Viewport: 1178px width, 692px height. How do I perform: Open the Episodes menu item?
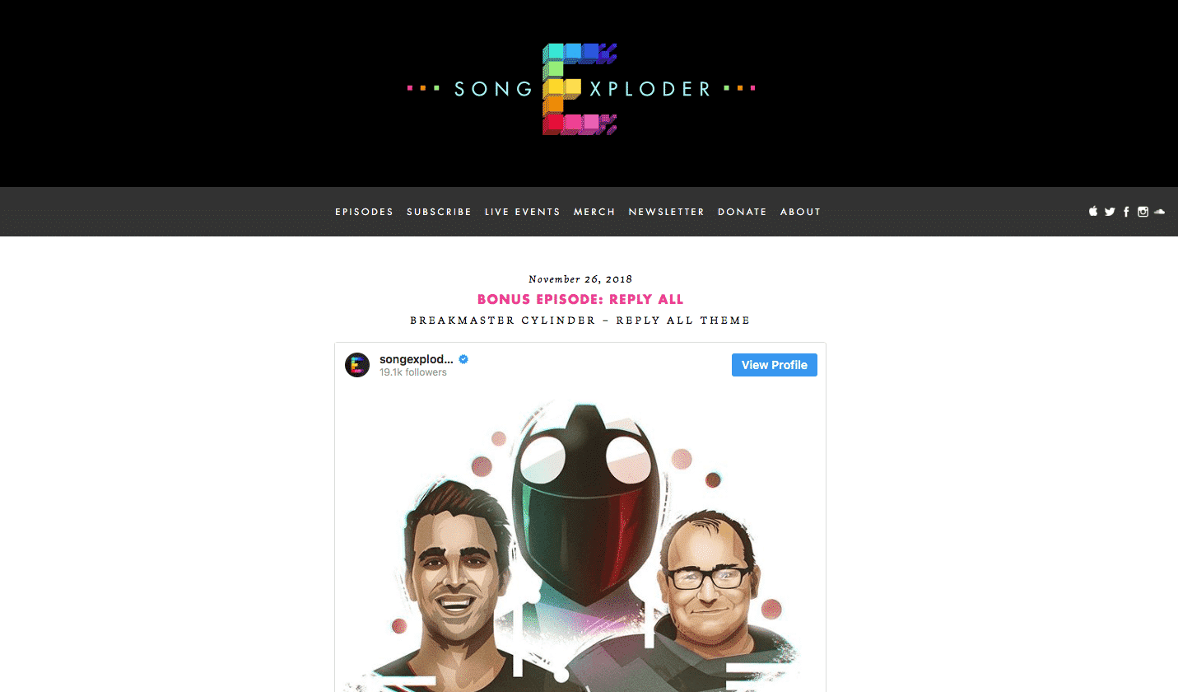(x=364, y=212)
